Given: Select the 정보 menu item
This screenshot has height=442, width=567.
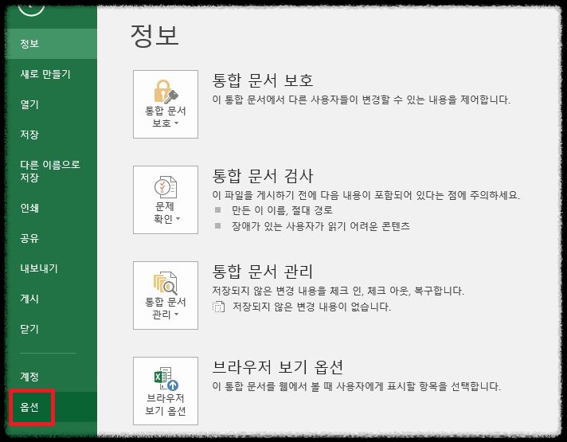Looking at the screenshot, I should tap(51, 44).
